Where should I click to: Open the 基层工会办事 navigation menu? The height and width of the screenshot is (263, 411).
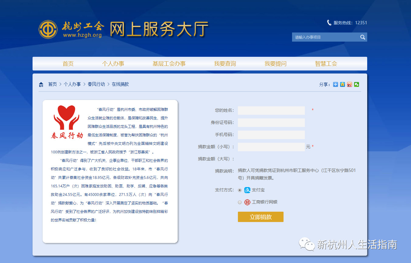click(x=169, y=64)
